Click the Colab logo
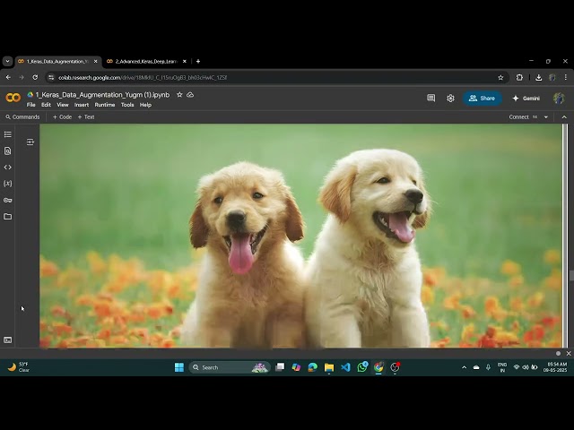 pos(13,98)
